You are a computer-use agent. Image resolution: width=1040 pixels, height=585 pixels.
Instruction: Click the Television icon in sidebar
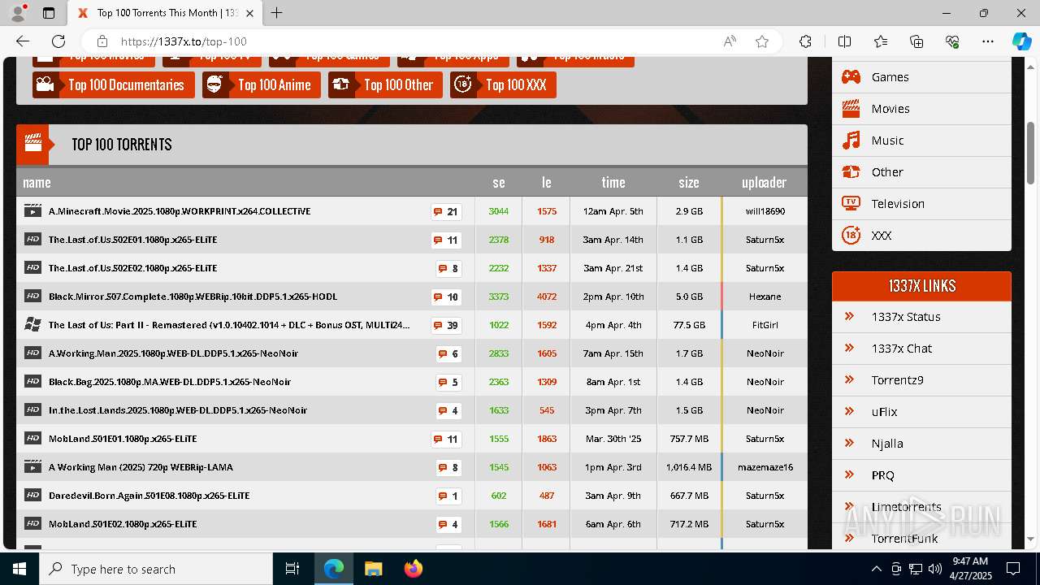point(851,203)
